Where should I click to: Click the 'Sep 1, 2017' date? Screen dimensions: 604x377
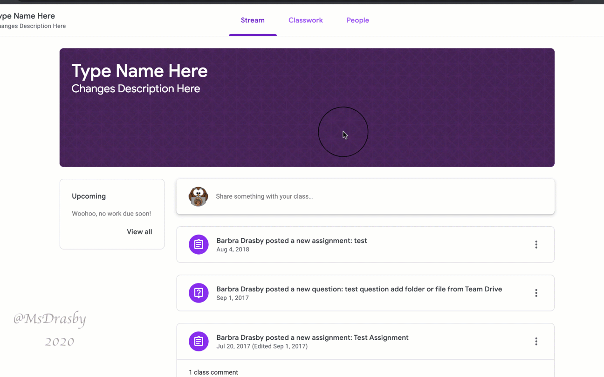233,298
